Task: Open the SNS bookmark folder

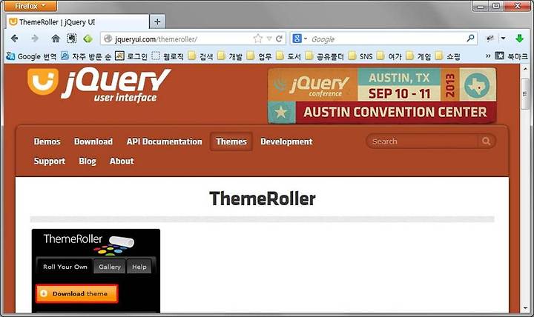Action: [x=360, y=56]
